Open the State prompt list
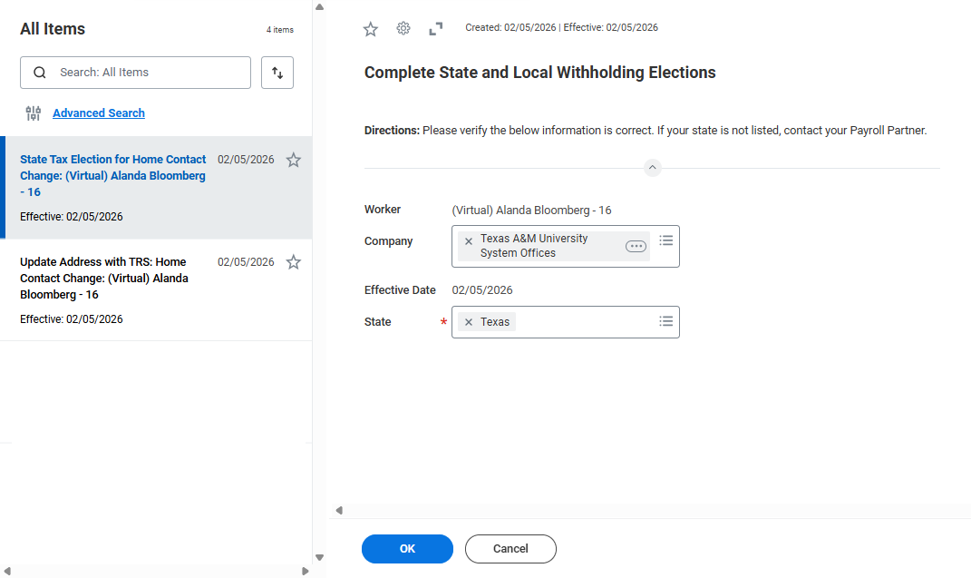This screenshot has width=971, height=578. pyautogui.click(x=665, y=321)
